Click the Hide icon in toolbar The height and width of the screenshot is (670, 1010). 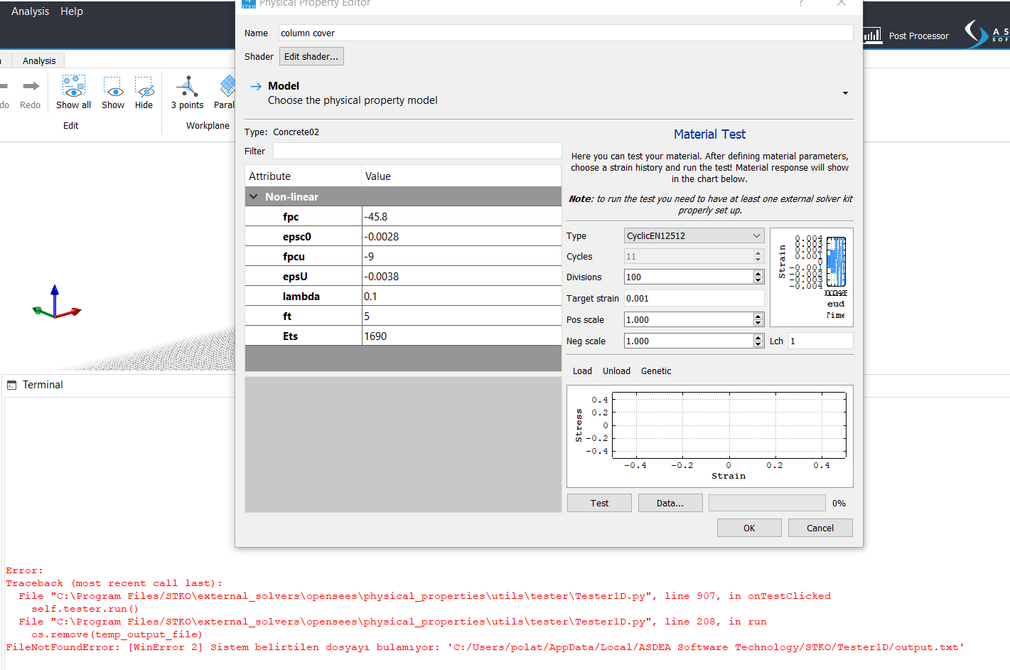tap(144, 86)
